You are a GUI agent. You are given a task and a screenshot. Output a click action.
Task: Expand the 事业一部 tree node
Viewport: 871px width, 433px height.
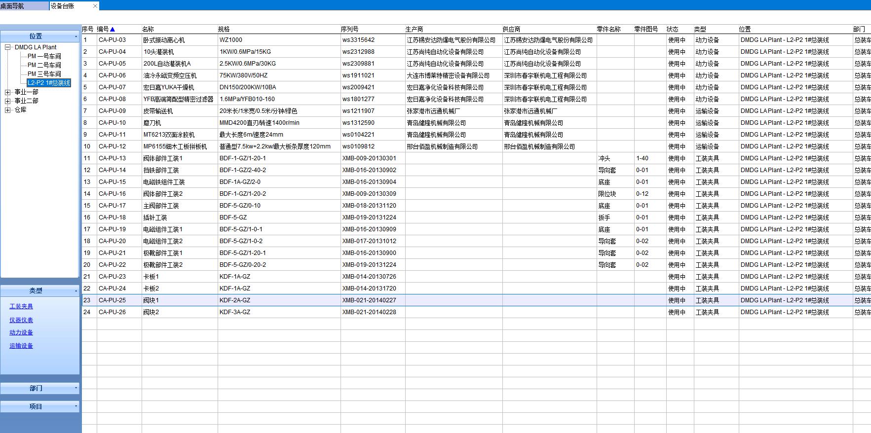tap(8, 92)
